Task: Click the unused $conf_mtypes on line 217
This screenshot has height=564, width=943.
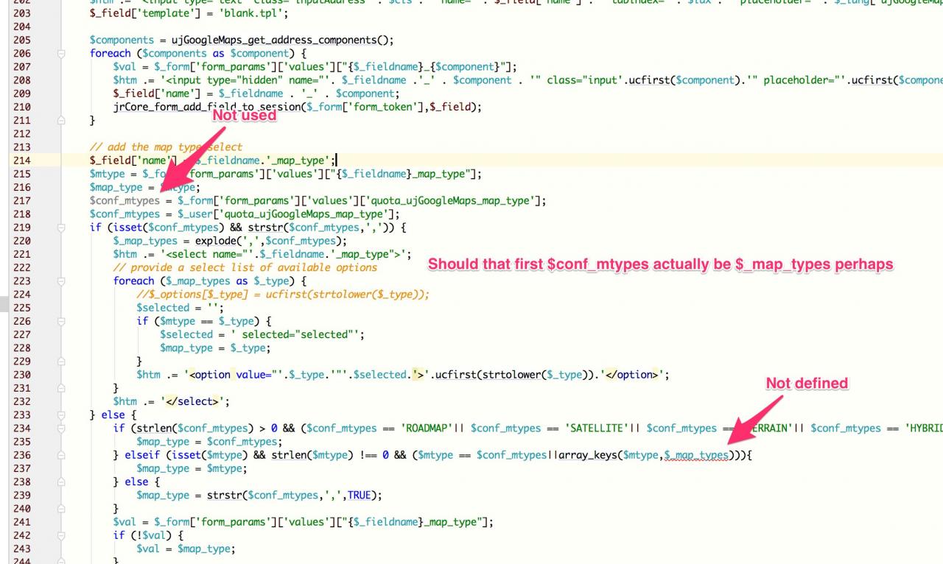Action: coord(125,200)
